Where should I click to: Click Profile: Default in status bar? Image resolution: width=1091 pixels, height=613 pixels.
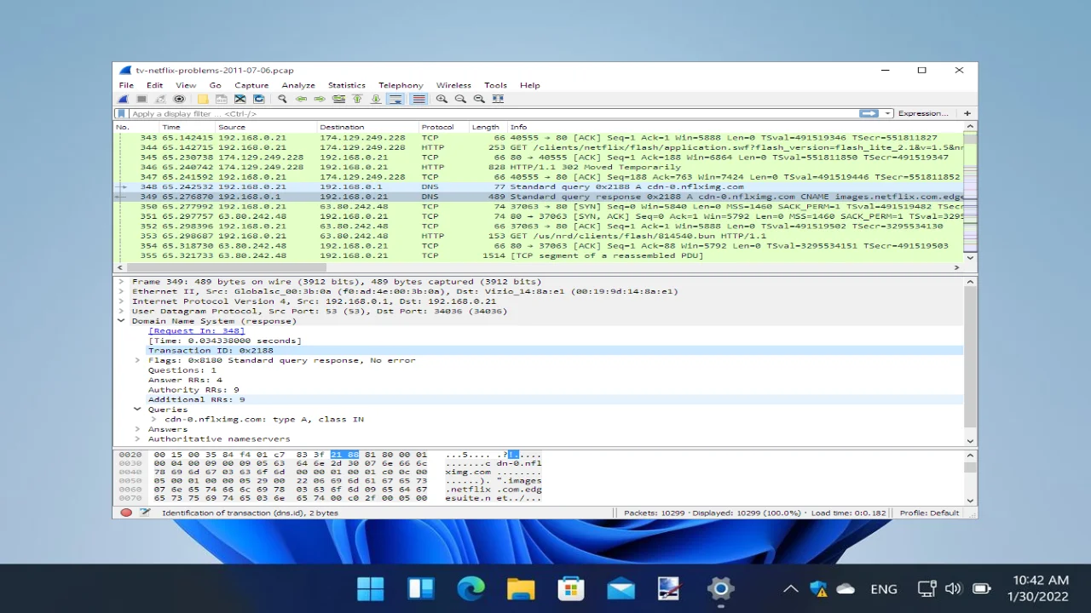click(x=930, y=513)
